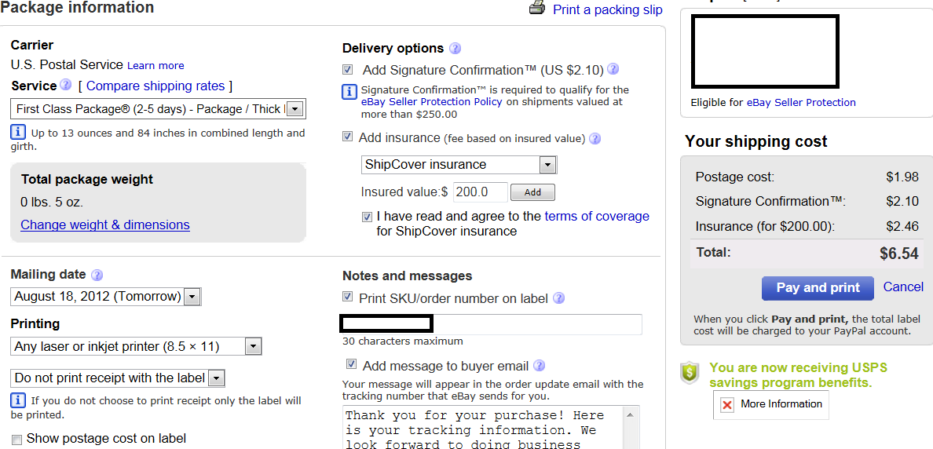
Task: Click help icon next to Print SKU/order number
Action: 558,298
